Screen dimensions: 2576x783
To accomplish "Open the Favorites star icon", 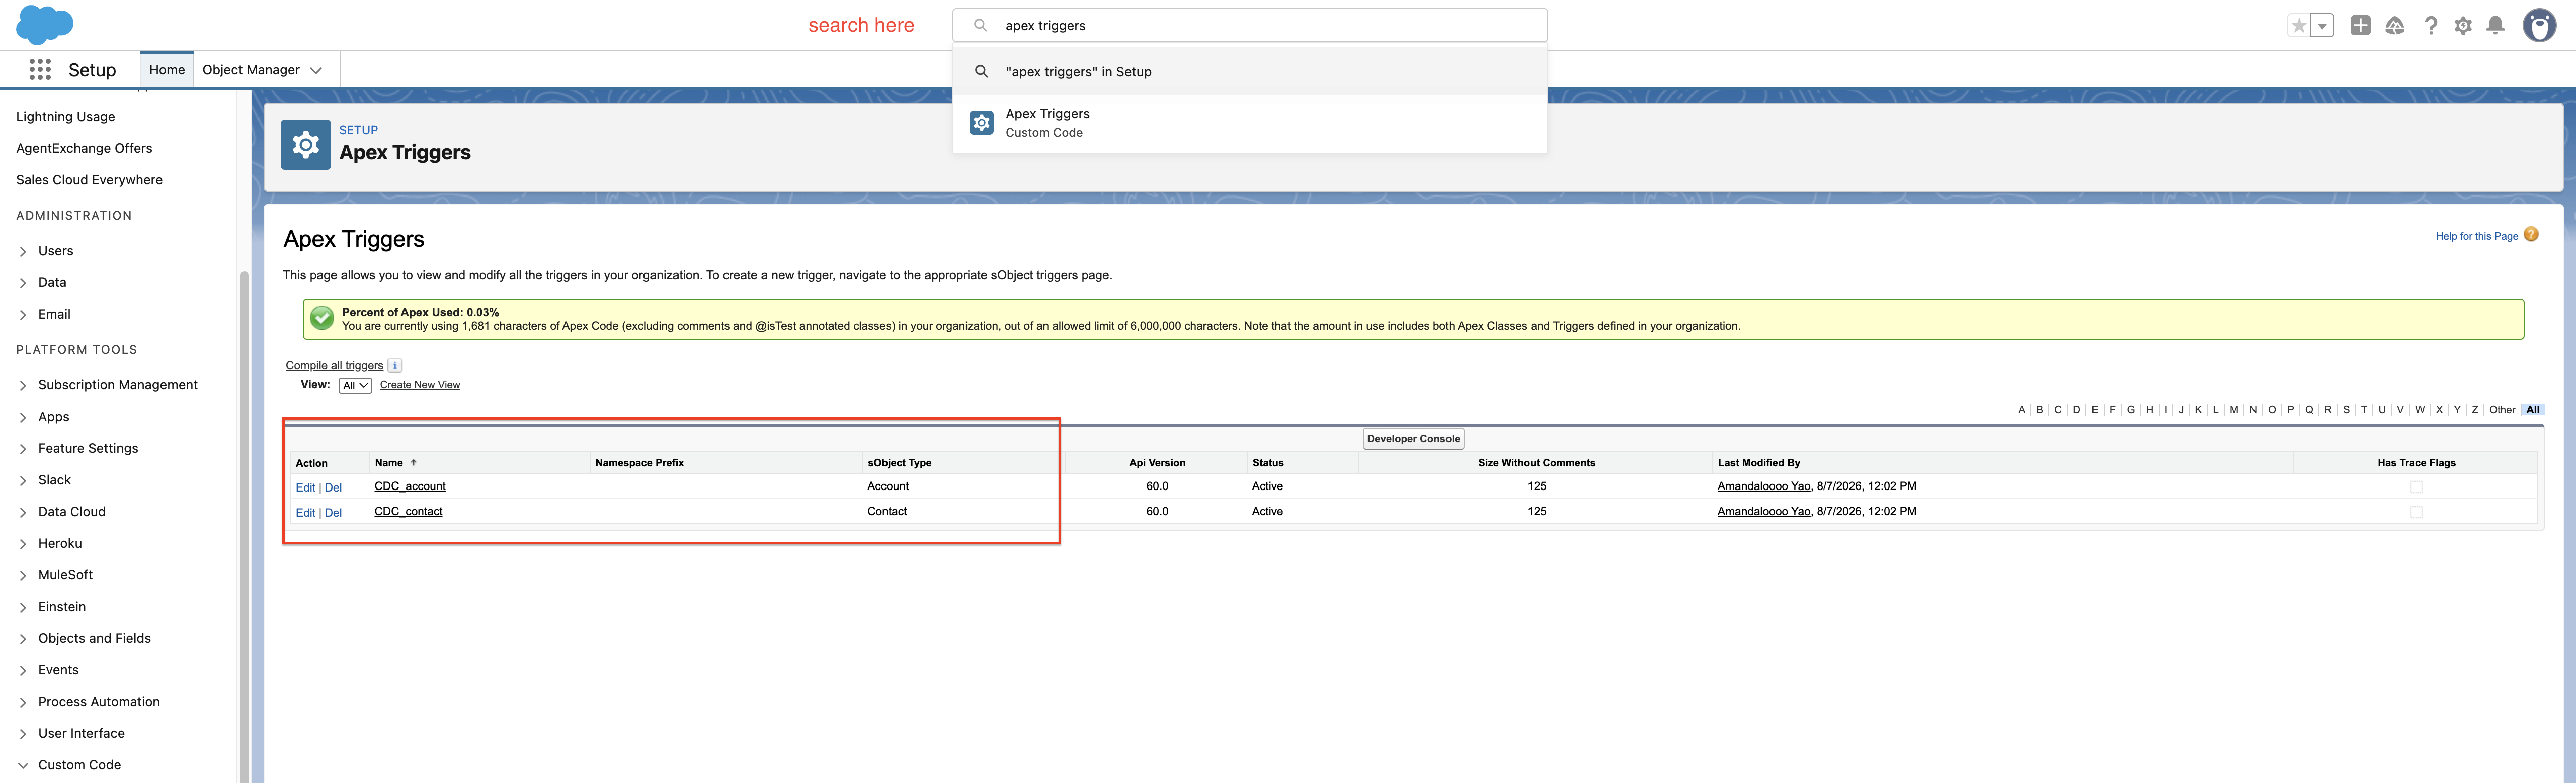I will (x=2299, y=26).
